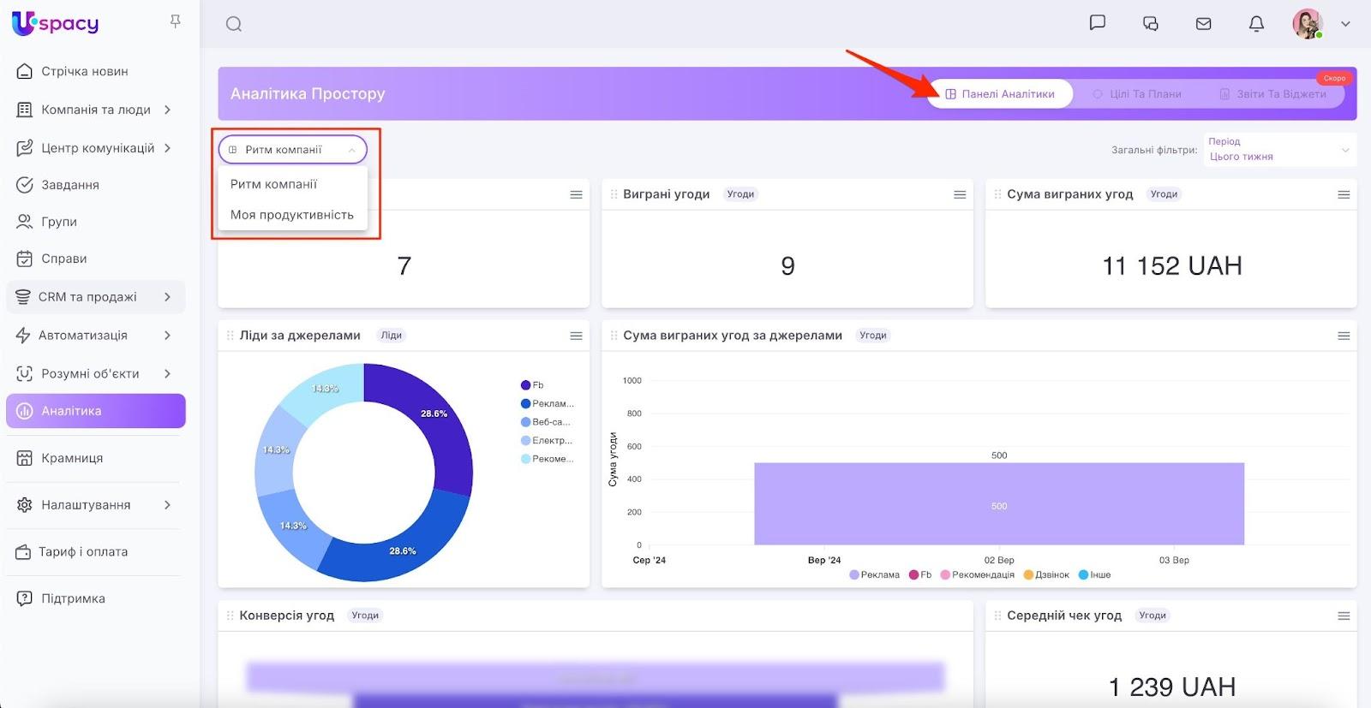Switch to the Панелі Аналітики tab
This screenshot has width=1371, height=708.
[1000, 94]
